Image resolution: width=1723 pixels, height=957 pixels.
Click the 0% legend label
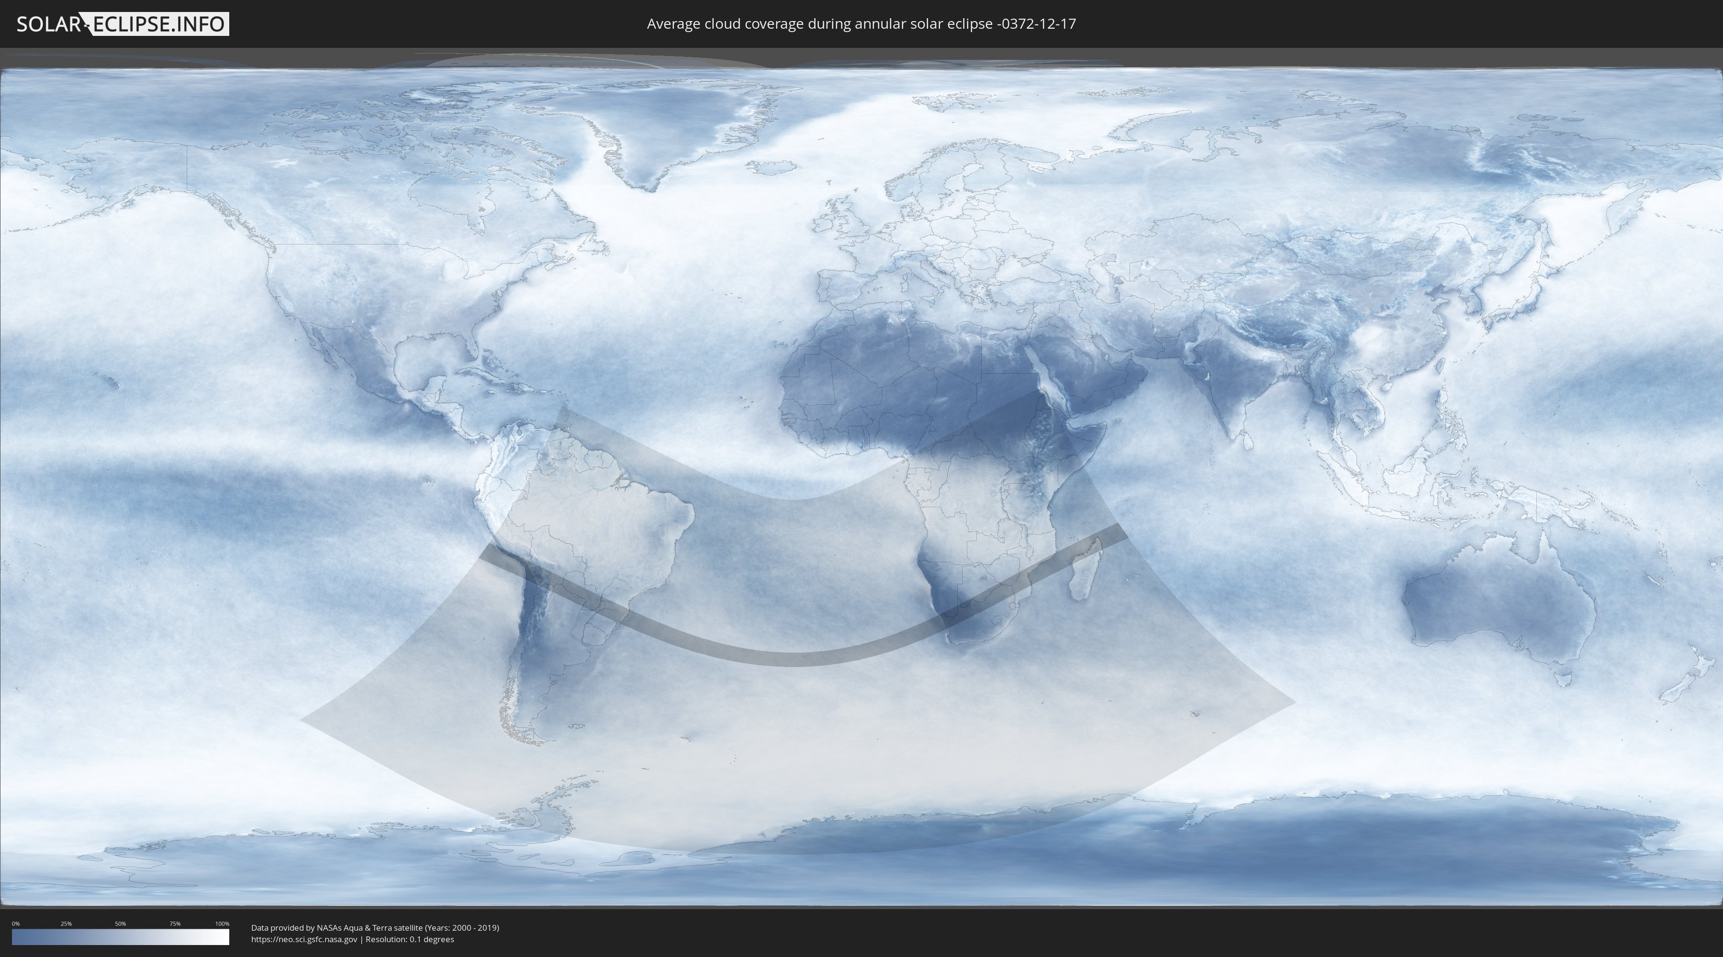15,924
